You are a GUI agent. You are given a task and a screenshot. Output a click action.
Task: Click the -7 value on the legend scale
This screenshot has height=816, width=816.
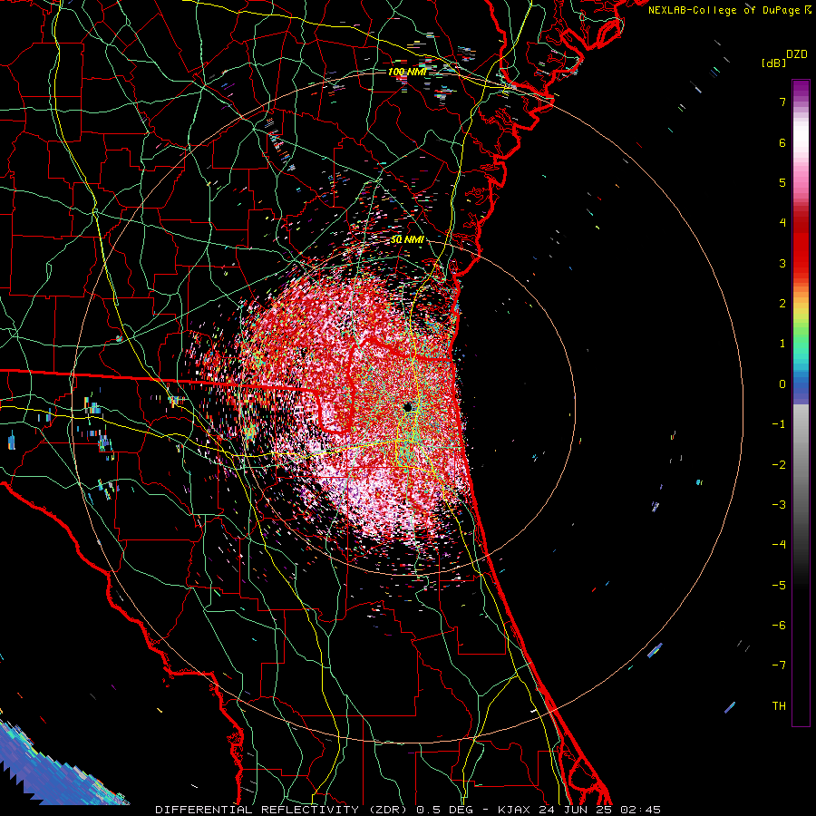(x=779, y=665)
